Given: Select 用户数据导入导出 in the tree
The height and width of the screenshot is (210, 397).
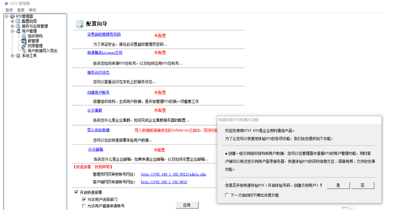Looking at the screenshot, I should (x=42, y=51).
